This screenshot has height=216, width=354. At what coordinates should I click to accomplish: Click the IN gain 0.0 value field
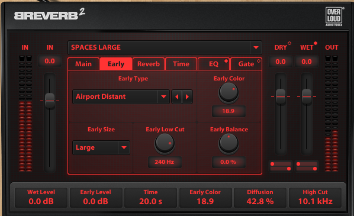point(50,61)
